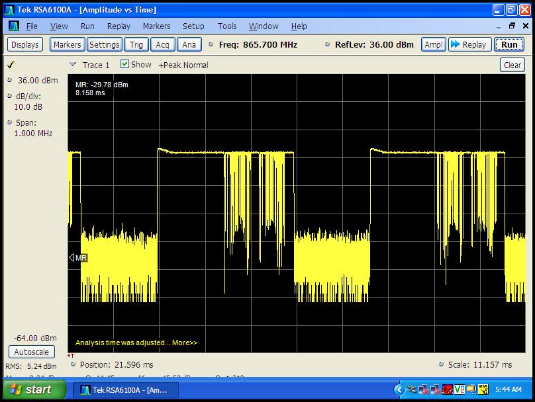Click the MR marker indicator on the graph

click(78, 258)
